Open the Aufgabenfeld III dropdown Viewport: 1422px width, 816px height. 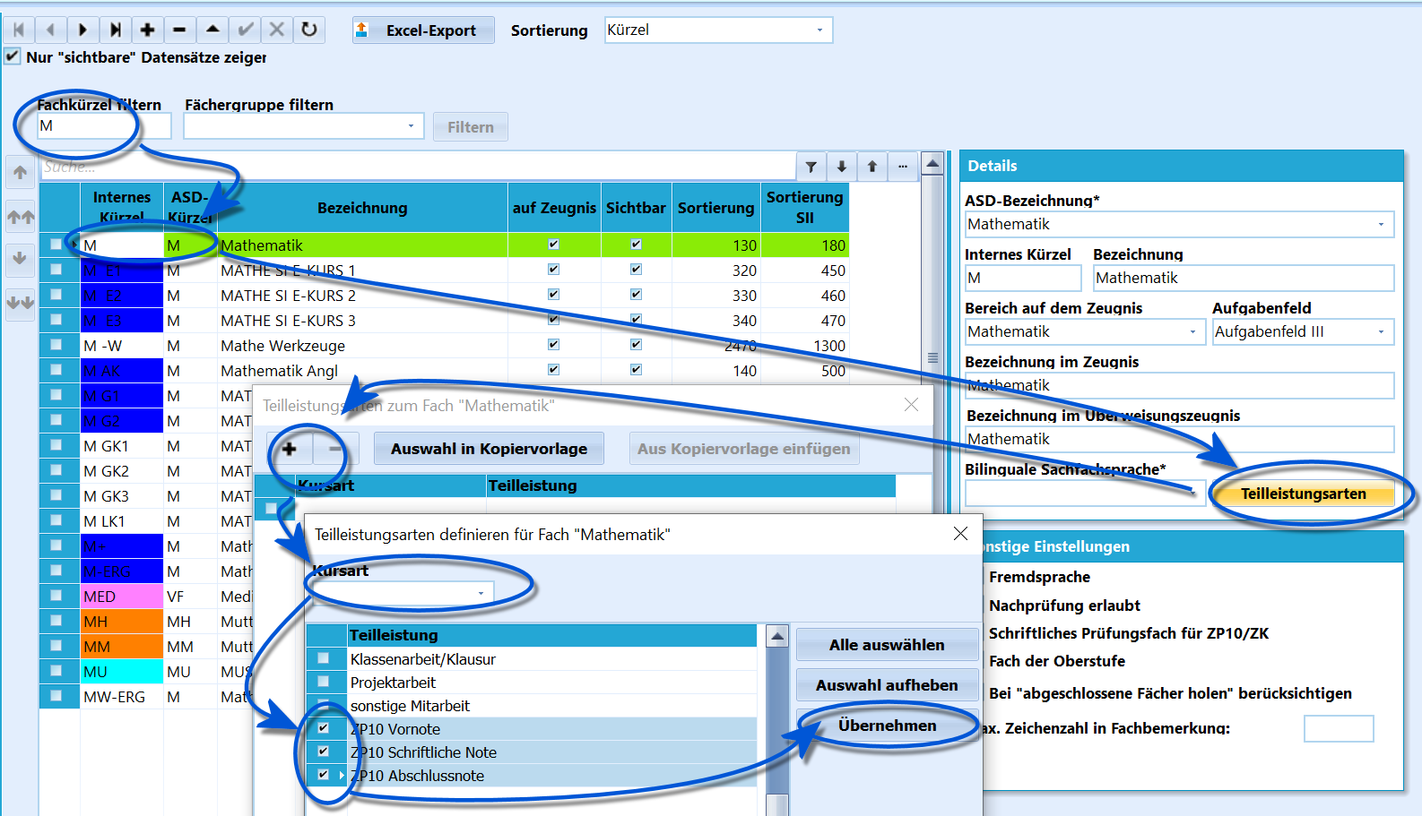(1303, 331)
